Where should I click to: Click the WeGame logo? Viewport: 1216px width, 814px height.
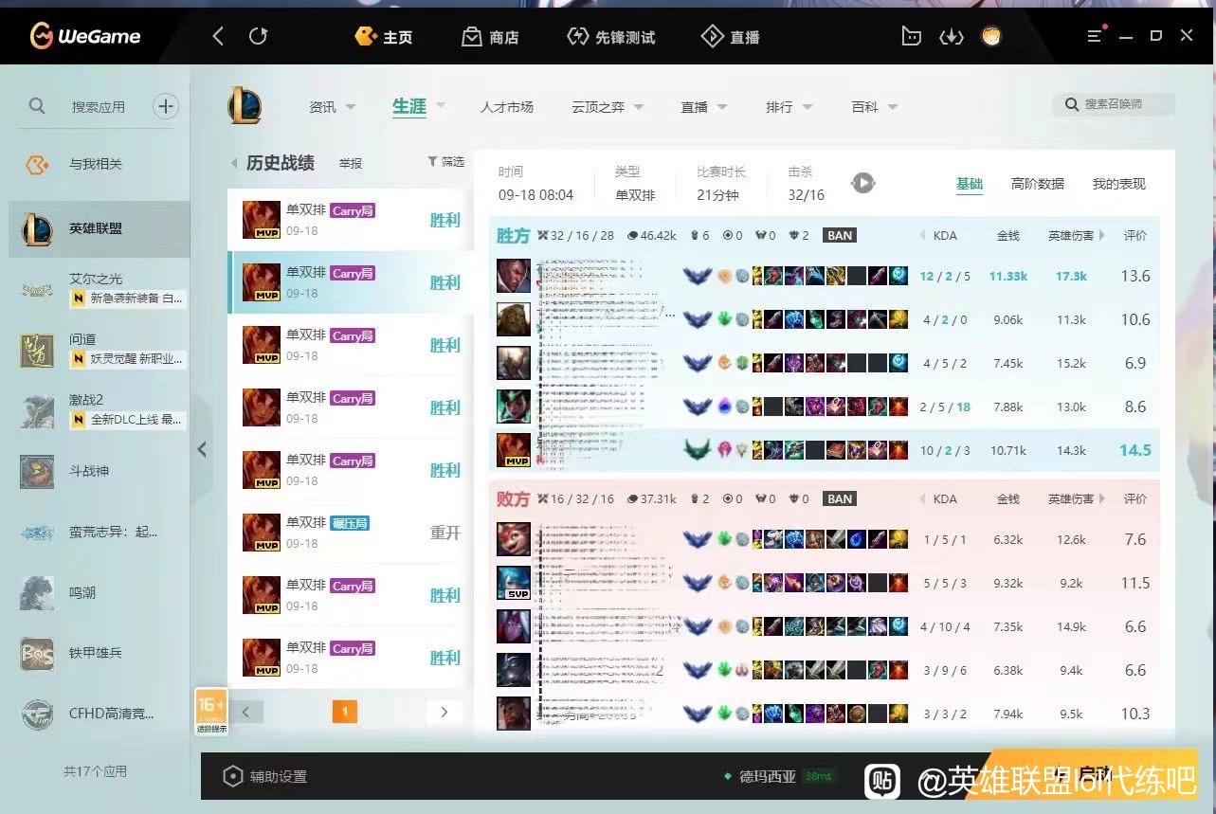tap(85, 37)
